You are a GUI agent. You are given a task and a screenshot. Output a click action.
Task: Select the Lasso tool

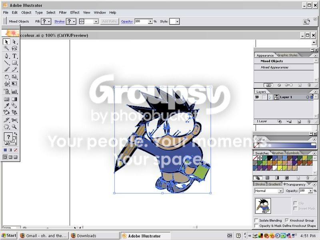pos(14,48)
